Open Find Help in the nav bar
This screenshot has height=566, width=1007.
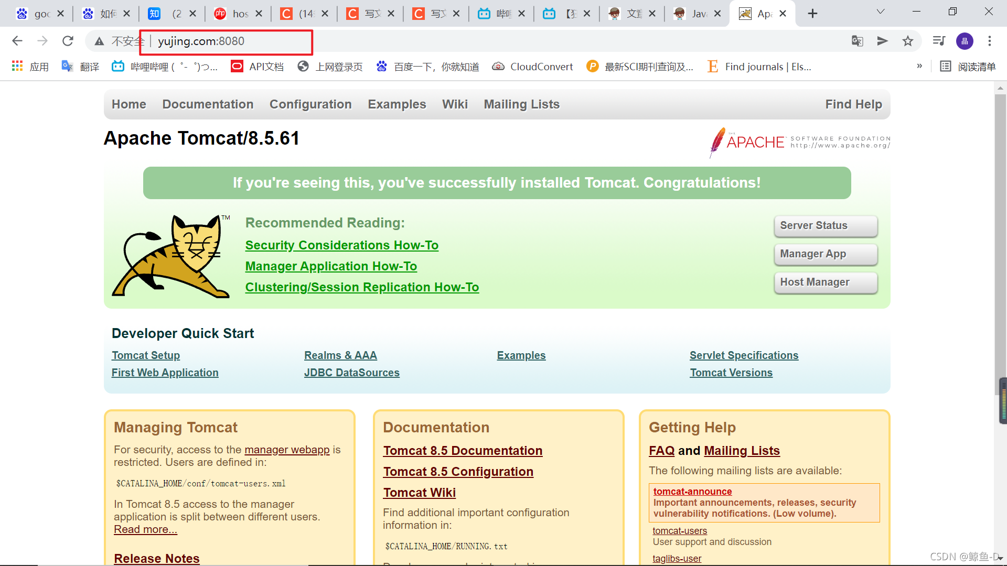click(x=854, y=104)
